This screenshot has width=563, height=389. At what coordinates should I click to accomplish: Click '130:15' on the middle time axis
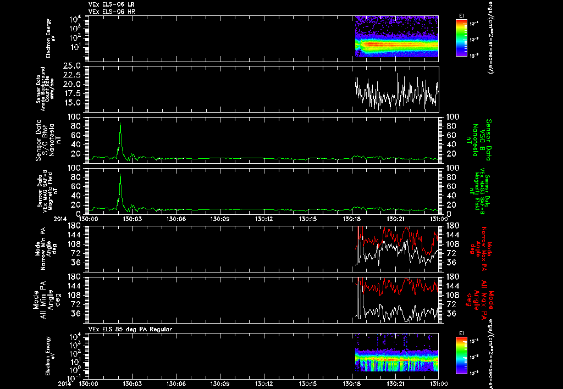click(x=308, y=219)
